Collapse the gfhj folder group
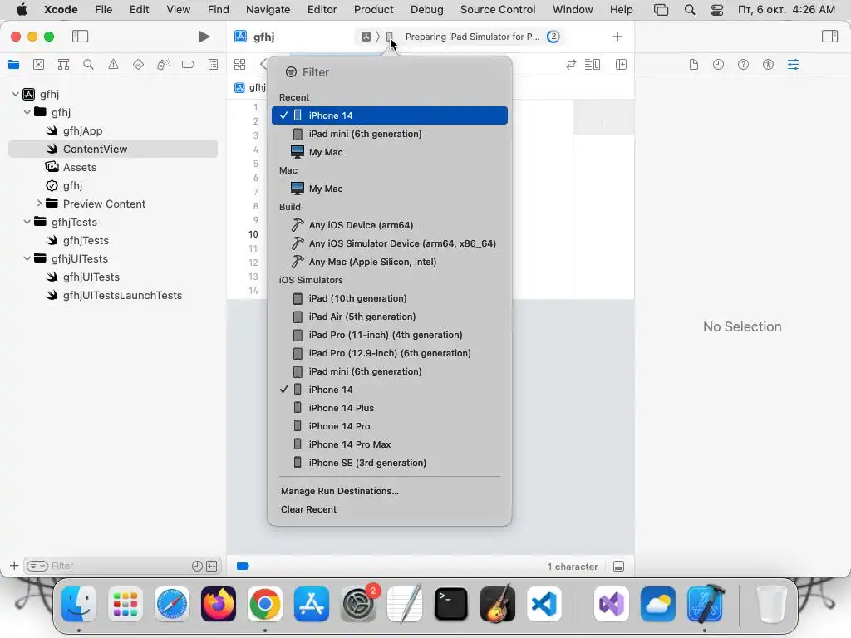Viewport: 851px width, 638px height. coord(27,112)
